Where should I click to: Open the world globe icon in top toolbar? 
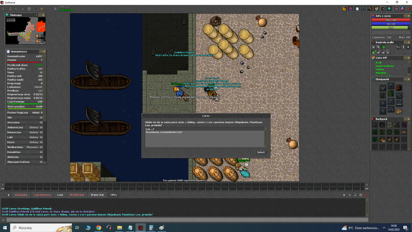tap(389, 9)
